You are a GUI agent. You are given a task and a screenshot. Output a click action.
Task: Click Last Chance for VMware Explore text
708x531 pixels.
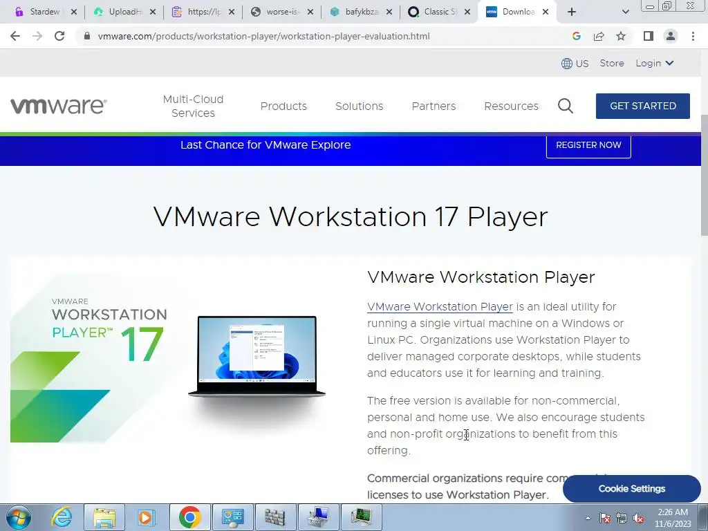pos(265,145)
